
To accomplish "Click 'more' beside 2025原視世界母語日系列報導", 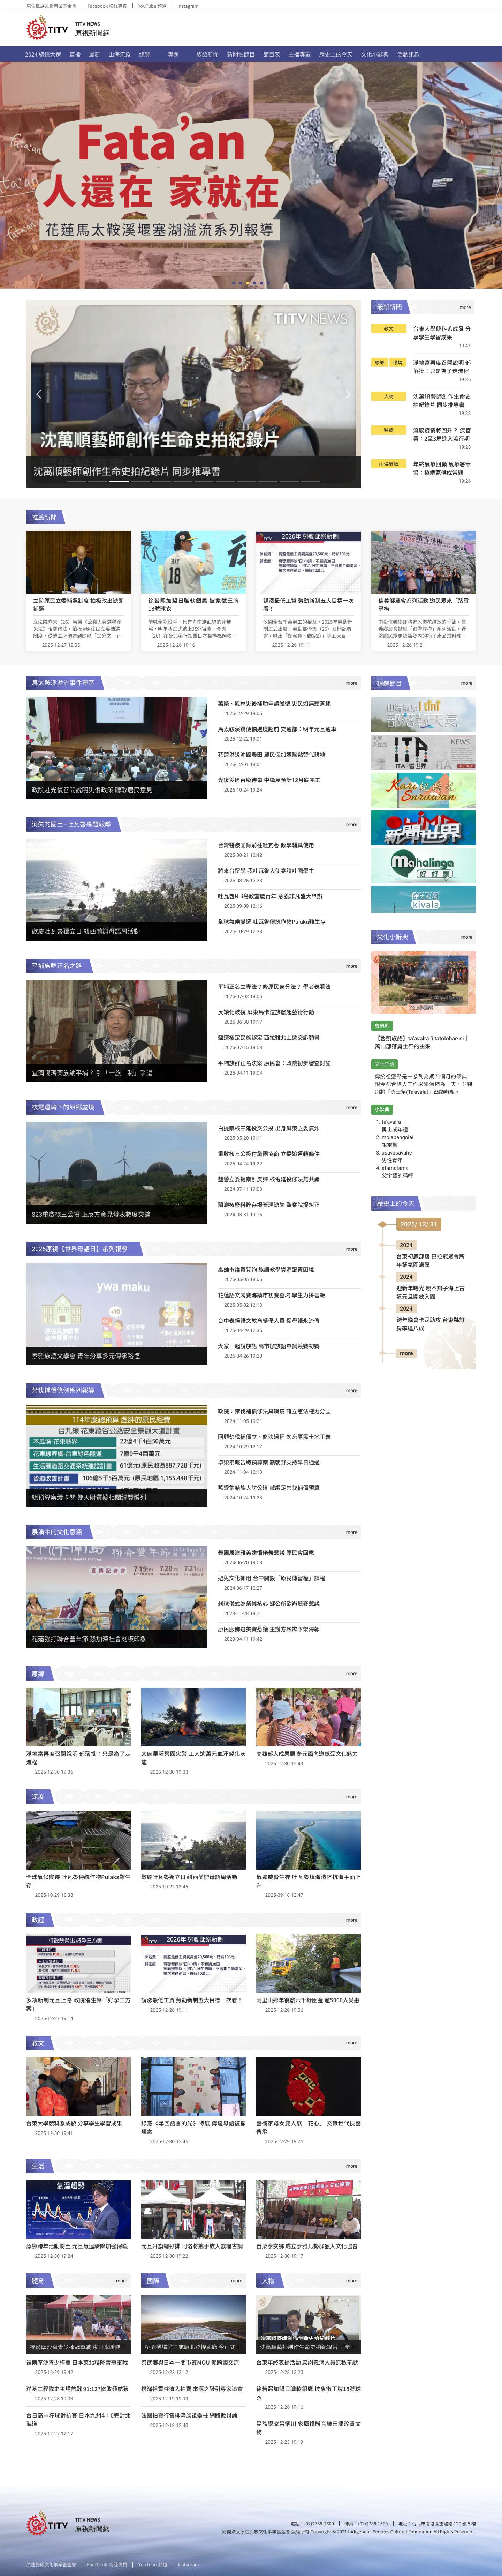I will pos(351,1249).
